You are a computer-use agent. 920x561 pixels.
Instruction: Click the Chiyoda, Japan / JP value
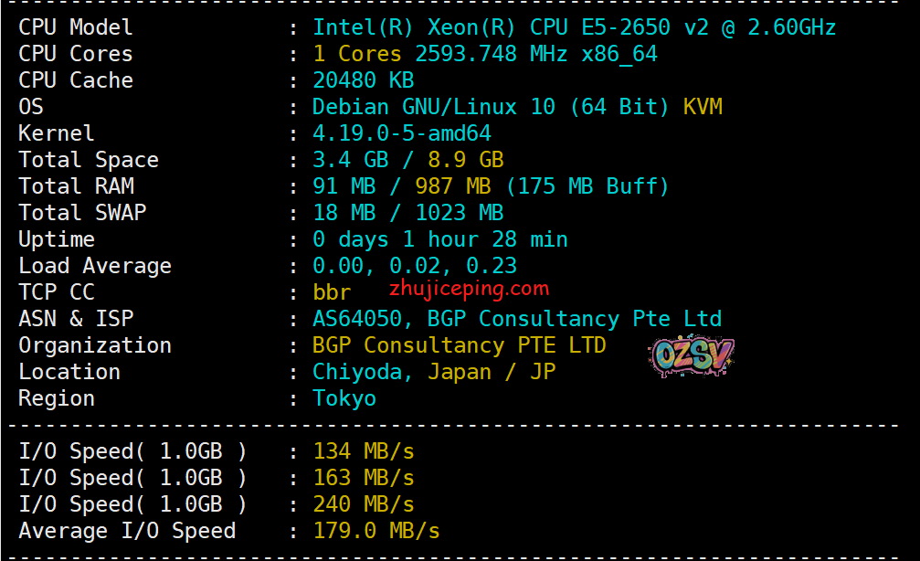[x=434, y=372]
